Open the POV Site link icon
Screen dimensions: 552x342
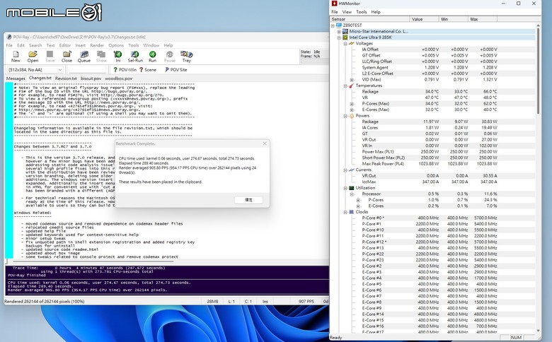coord(176,69)
